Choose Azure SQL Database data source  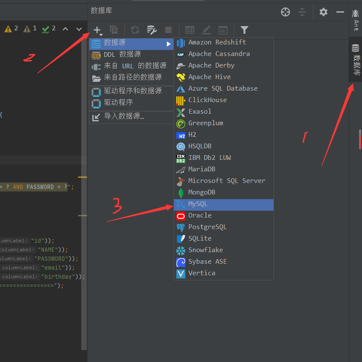(224, 89)
